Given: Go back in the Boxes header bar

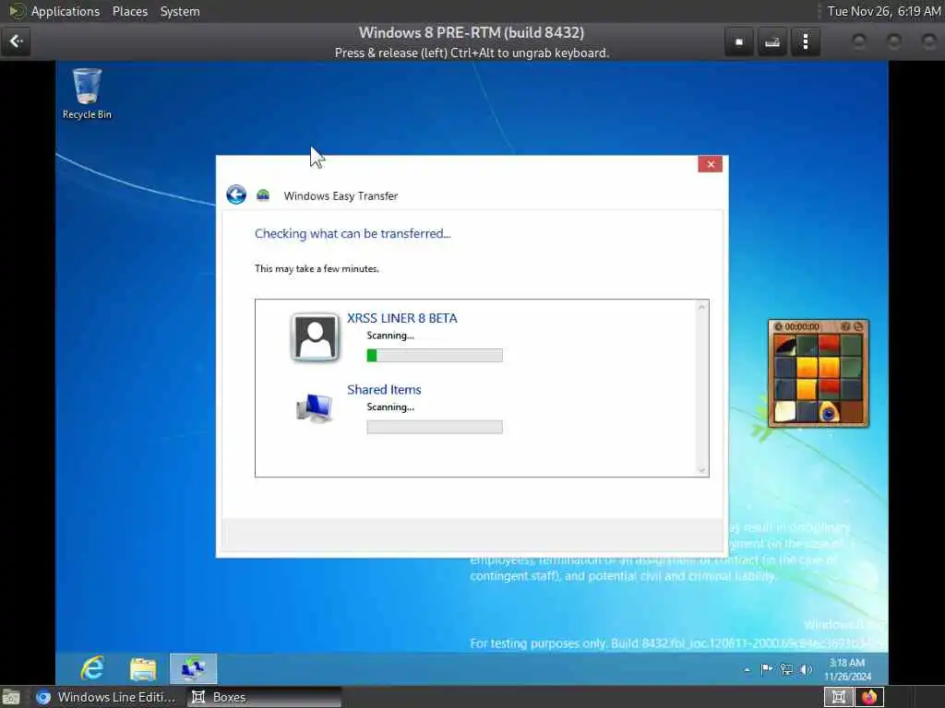Looking at the screenshot, I should (x=17, y=41).
